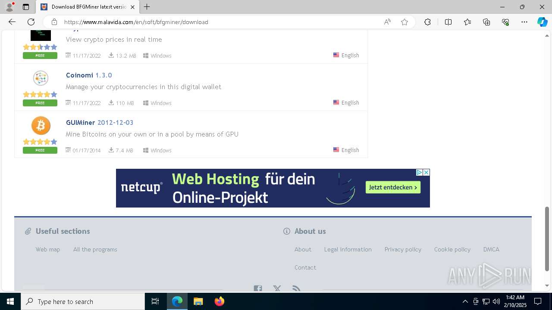Click 'Mine Bitcoins on your own' description
The width and height of the screenshot is (552, 310).
click(152, 134)
